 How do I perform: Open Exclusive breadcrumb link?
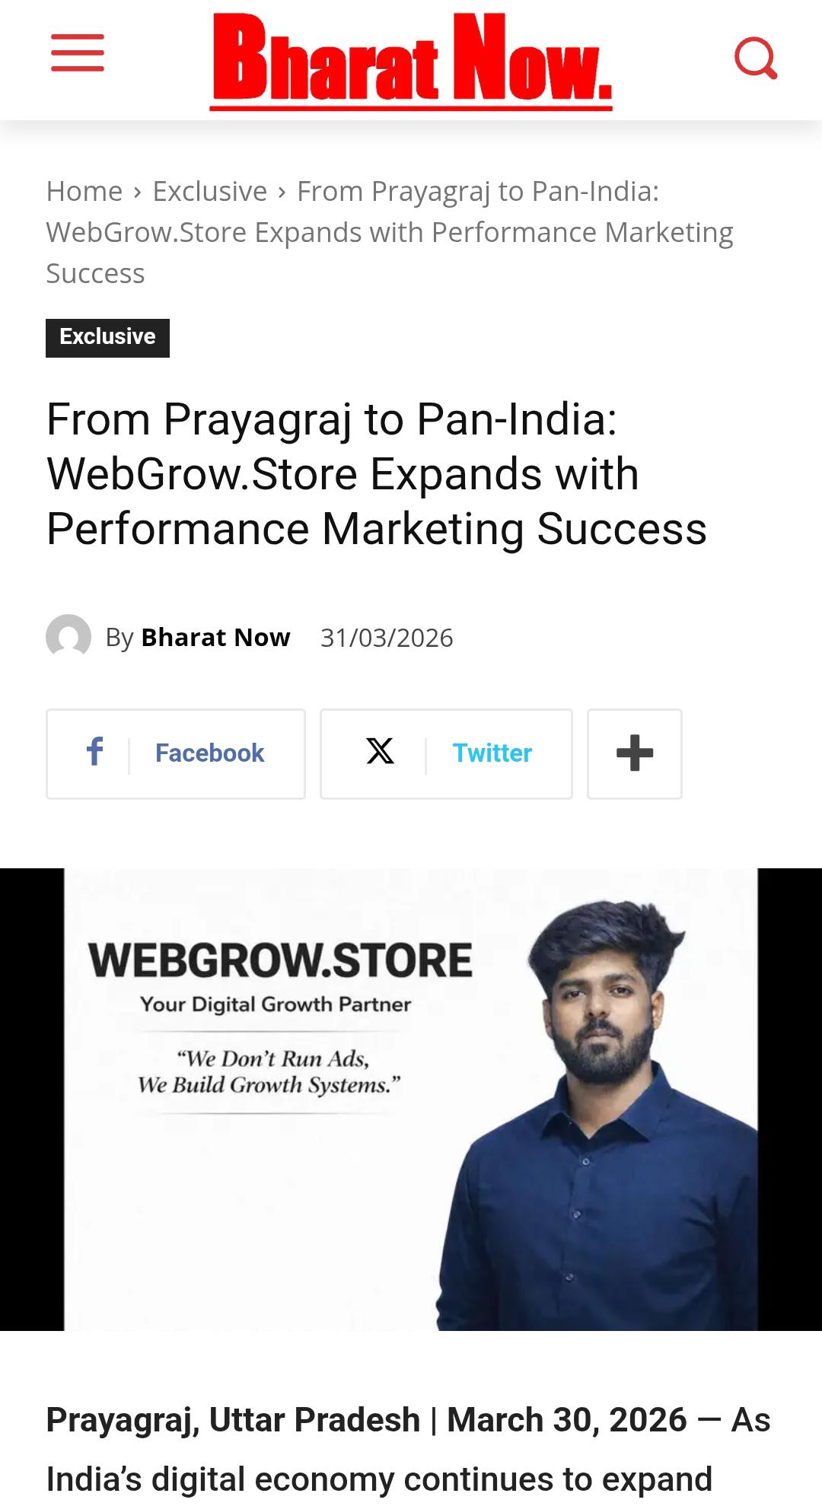click(x=210, y=191)
